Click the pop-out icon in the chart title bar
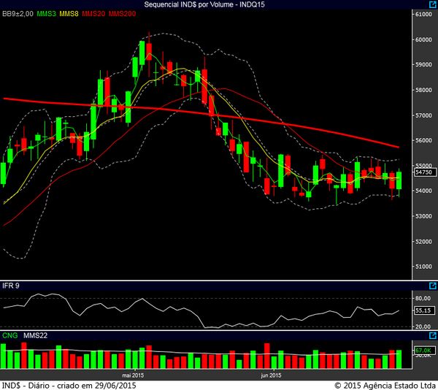Screen dimensions: 438x390 click(432, 4)
